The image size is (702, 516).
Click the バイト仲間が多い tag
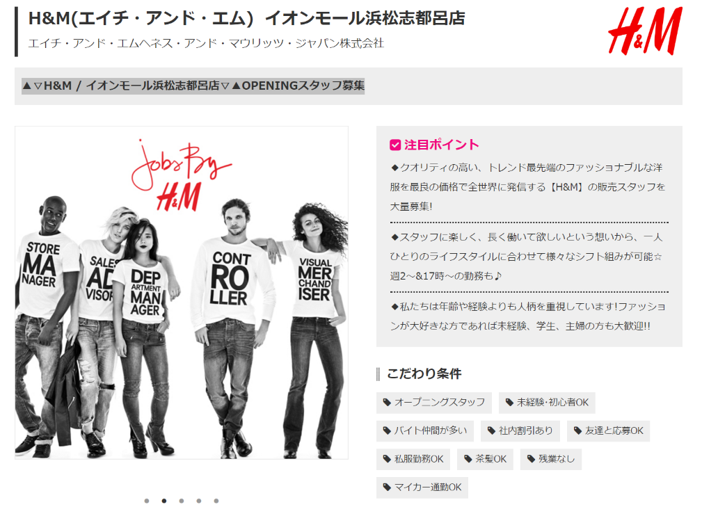[425, 430]
